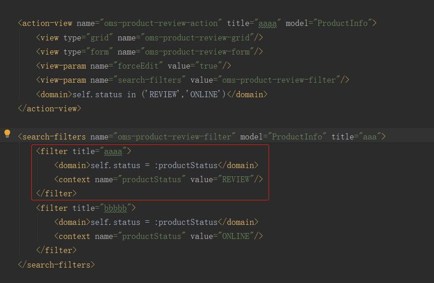The width and height of the screenshot is (434, 283).
Task: Click 'ProductInfo' model value in search-filters line
Action: pos(297,137)
